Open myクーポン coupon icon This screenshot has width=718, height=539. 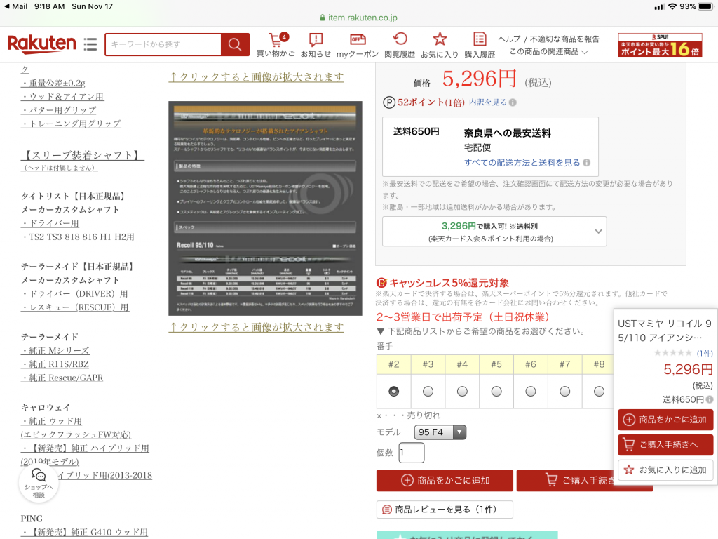tap(358, 45)
